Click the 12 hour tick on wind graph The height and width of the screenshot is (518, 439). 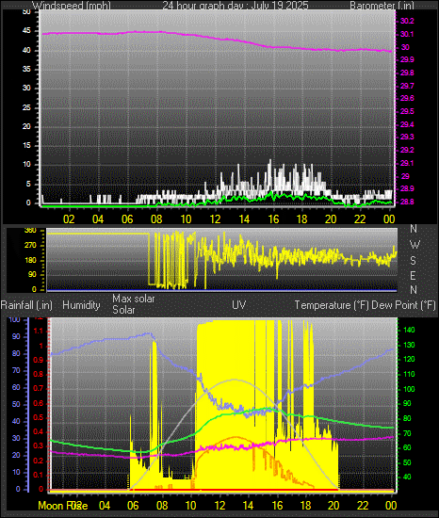click(215, 219)
